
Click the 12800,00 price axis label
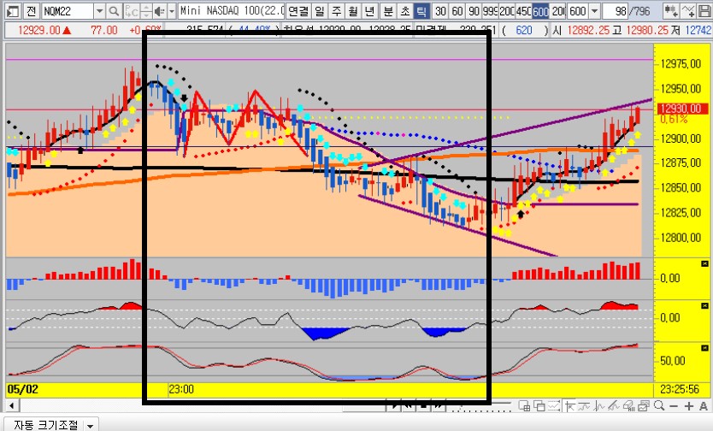681,238
